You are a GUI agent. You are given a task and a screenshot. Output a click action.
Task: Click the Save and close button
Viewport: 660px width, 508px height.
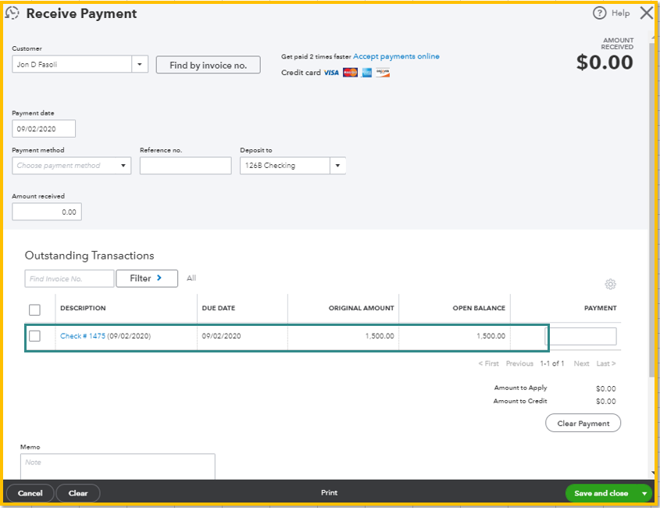[x=601, y=493]
